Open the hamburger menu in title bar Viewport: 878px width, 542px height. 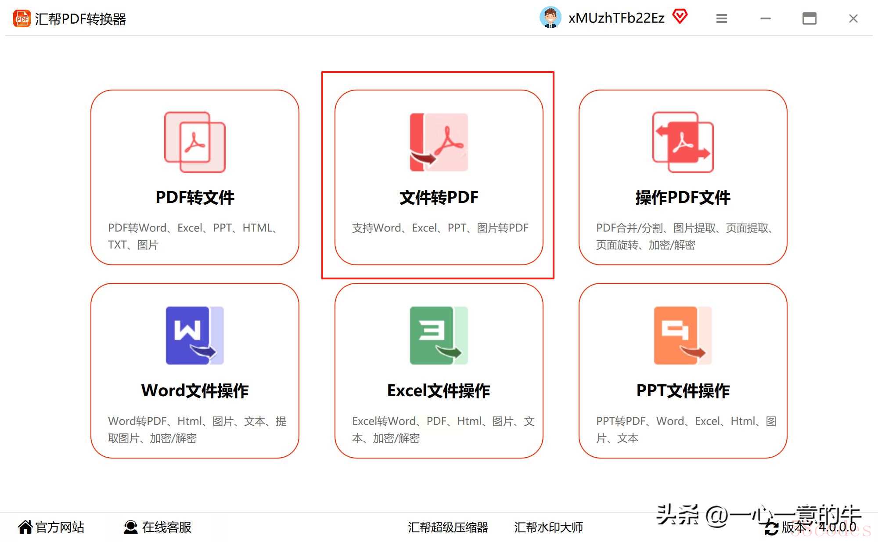click(722, 18)
